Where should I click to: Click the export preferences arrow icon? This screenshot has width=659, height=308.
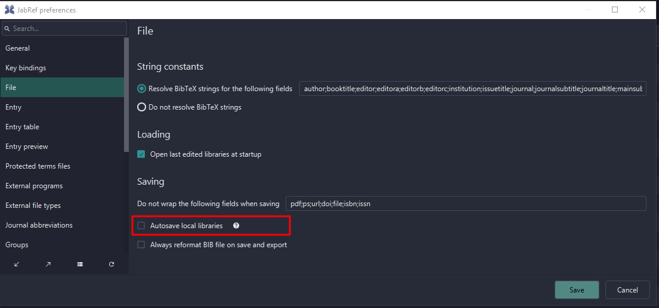click(48, 264)
